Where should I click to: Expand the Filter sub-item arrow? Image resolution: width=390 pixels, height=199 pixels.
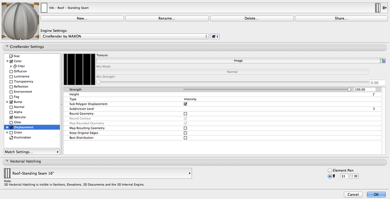click(11, 66)
